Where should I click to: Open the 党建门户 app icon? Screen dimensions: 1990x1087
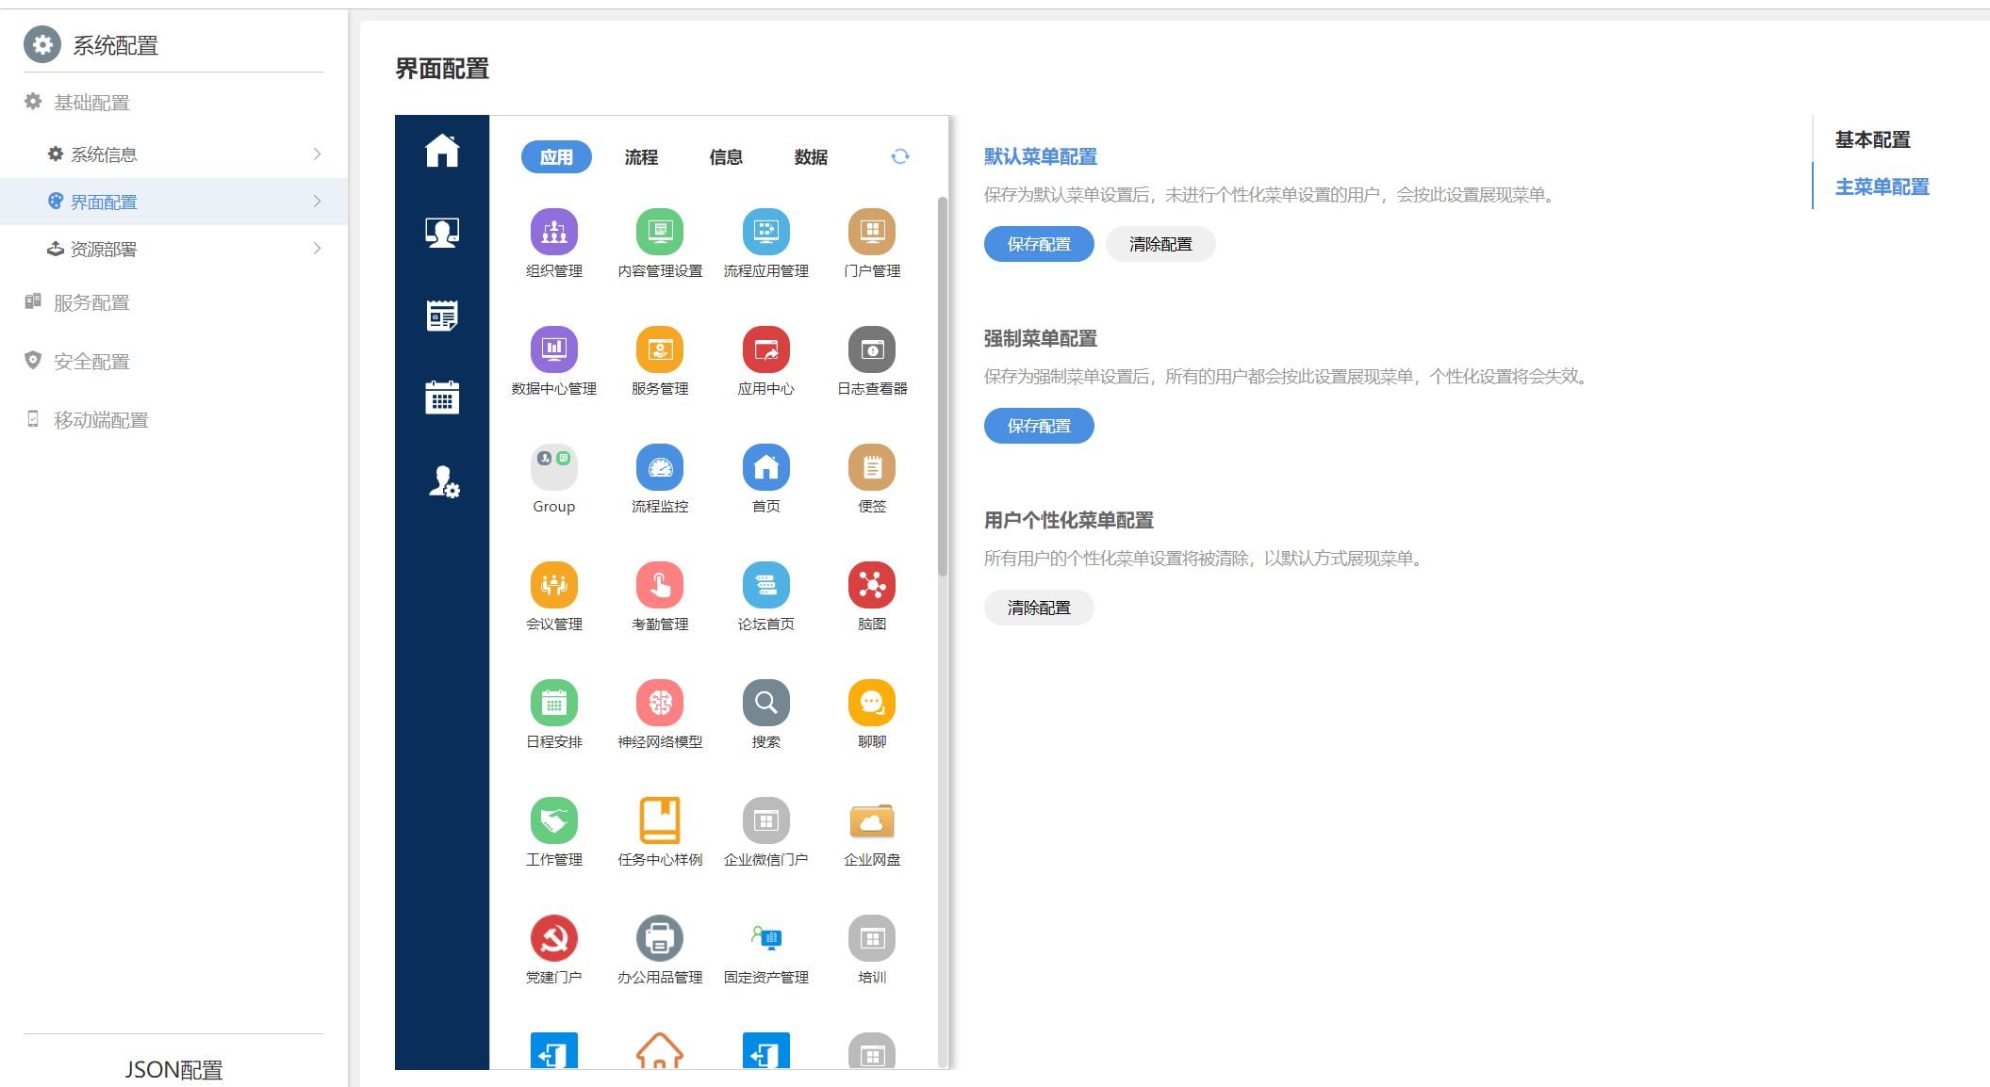[553, 939]
